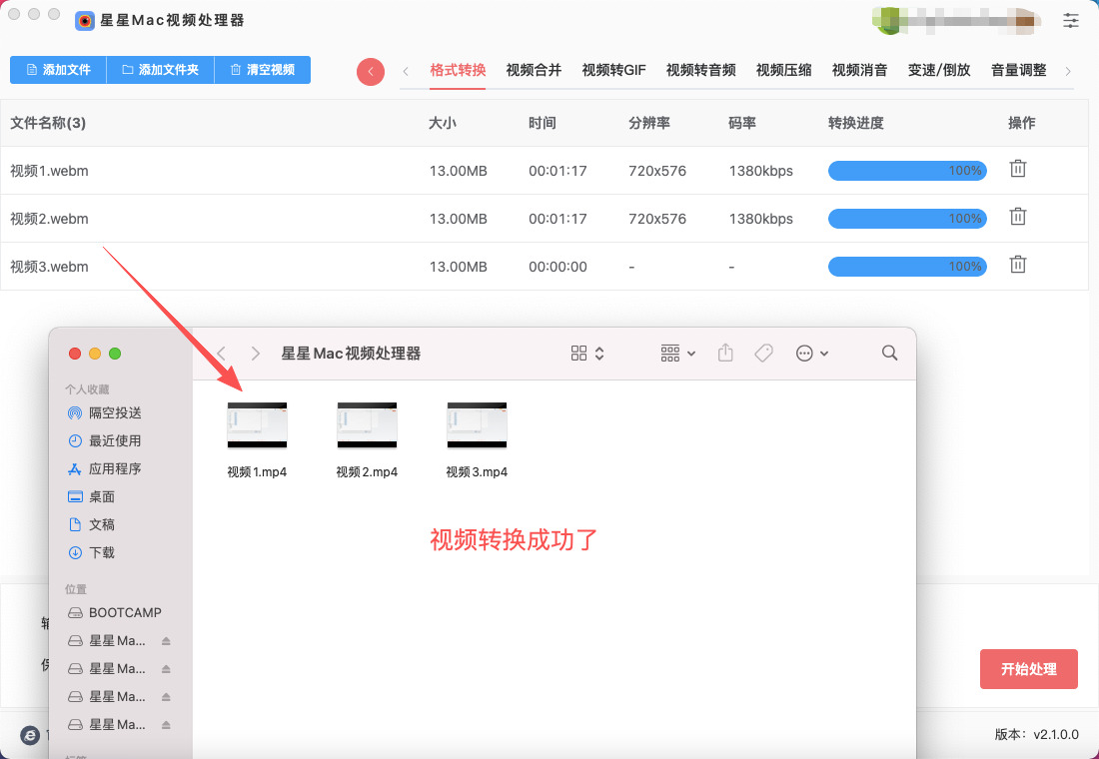Click the Finder tag icon
Viewport: 1099px width, 759px height.
[763, 353]
